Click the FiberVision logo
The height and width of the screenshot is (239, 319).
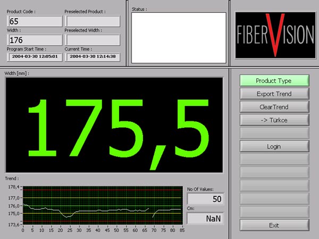tap(275, 34)
